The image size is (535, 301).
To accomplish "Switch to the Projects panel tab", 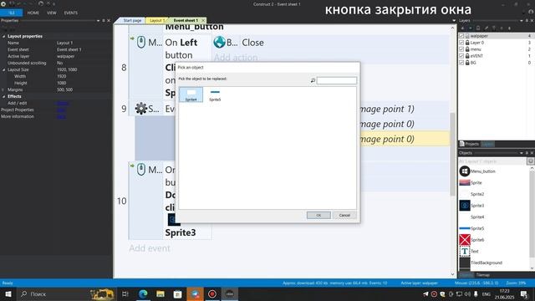I will 469,144.
